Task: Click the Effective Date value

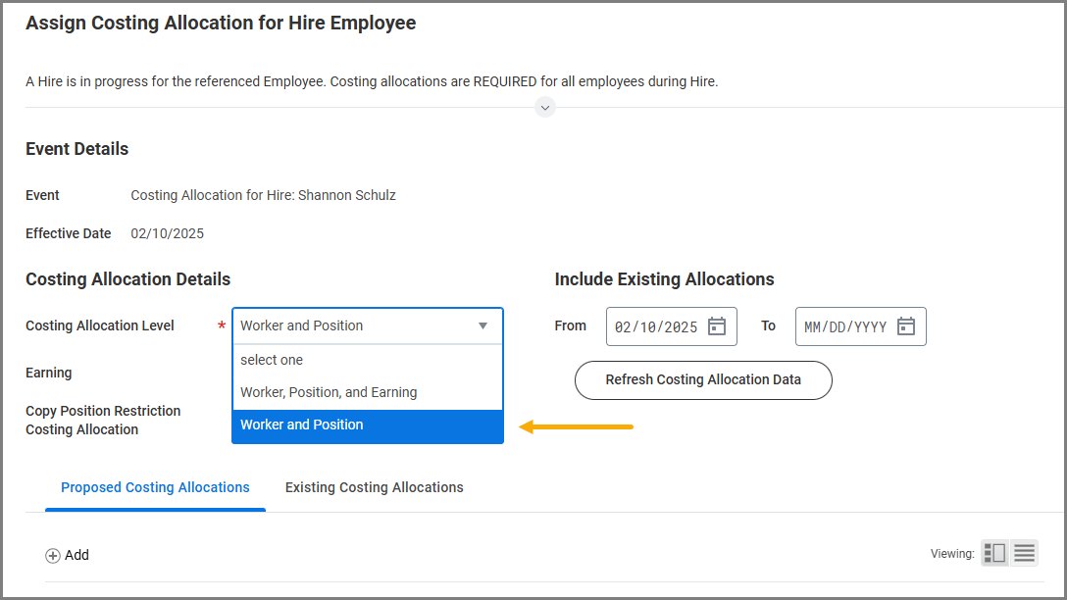Action: pyautogui.click(x=167, y=233)
